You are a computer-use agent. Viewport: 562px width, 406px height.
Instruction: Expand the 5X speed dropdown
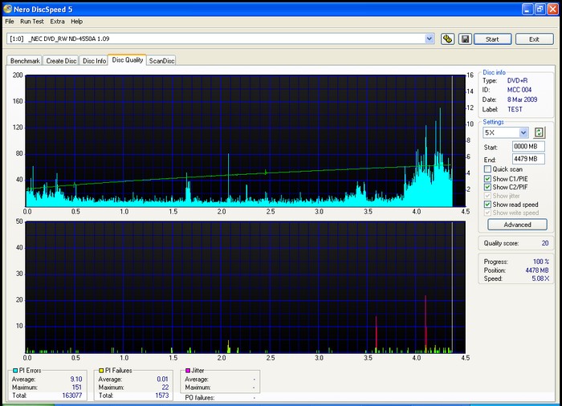523,132
